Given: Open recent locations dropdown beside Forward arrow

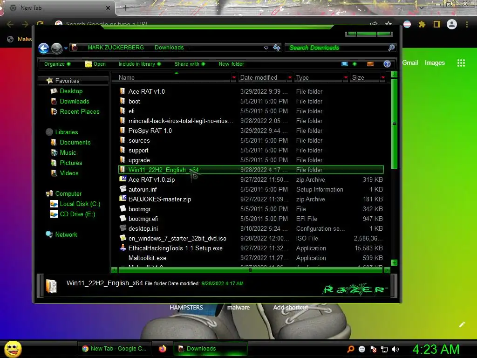Looking at the screenshot, I should [x=66, y=48].
